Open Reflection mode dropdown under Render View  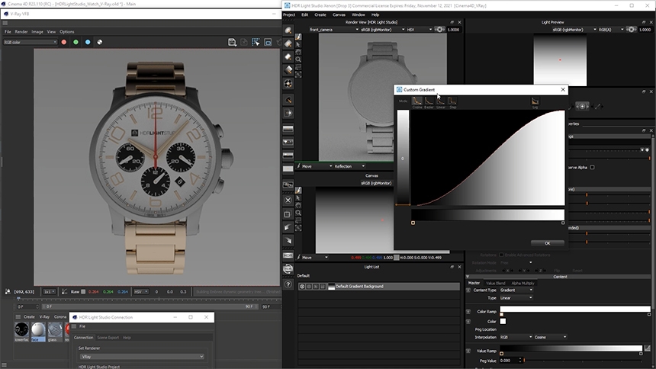coord(349,166)
